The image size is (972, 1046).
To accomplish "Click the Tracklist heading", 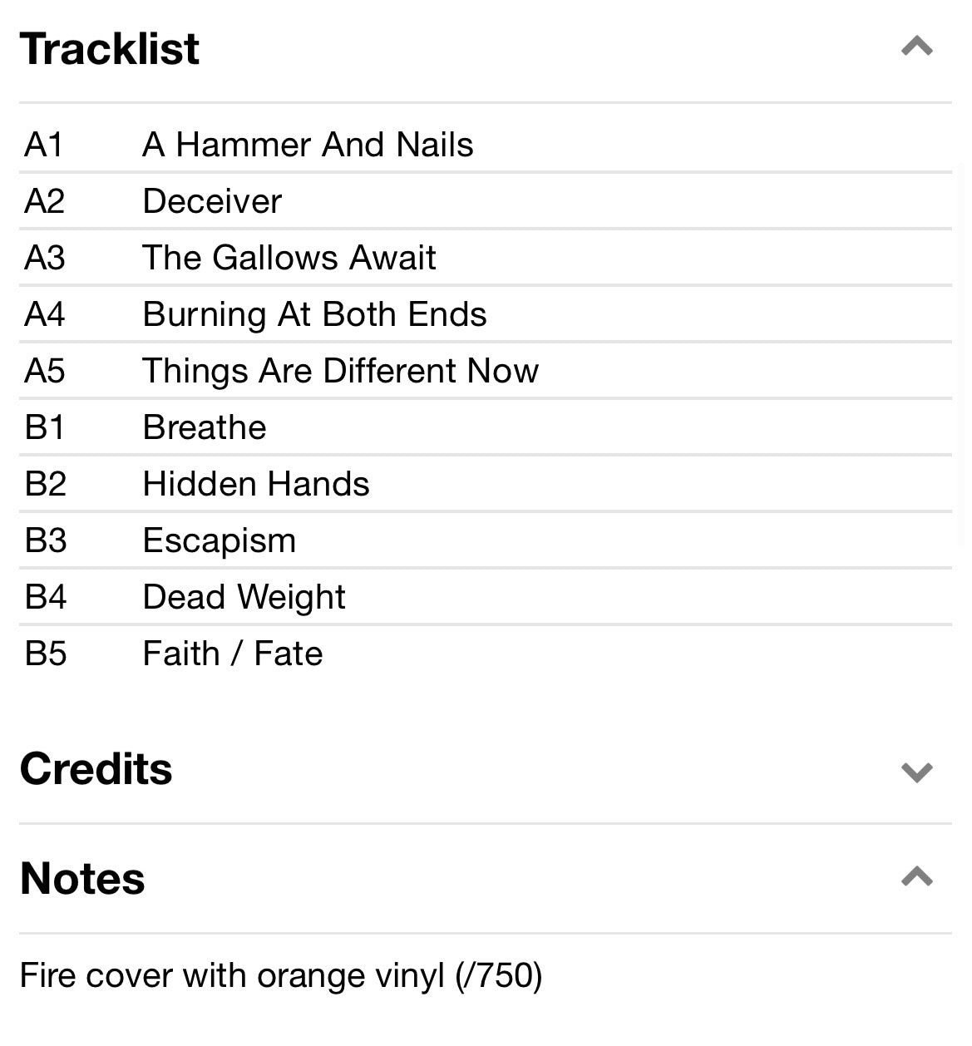I will [x=109, y=48].
